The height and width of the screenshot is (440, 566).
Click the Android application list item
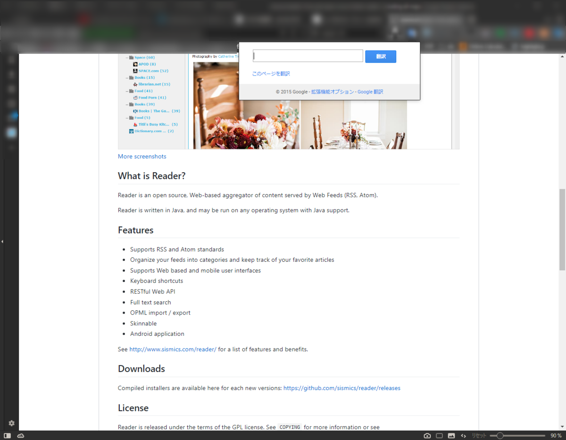[157, 334]
